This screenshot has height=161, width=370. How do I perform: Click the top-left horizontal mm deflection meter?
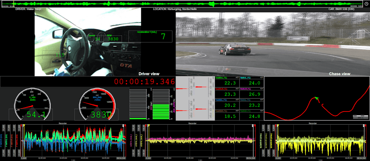185,88
